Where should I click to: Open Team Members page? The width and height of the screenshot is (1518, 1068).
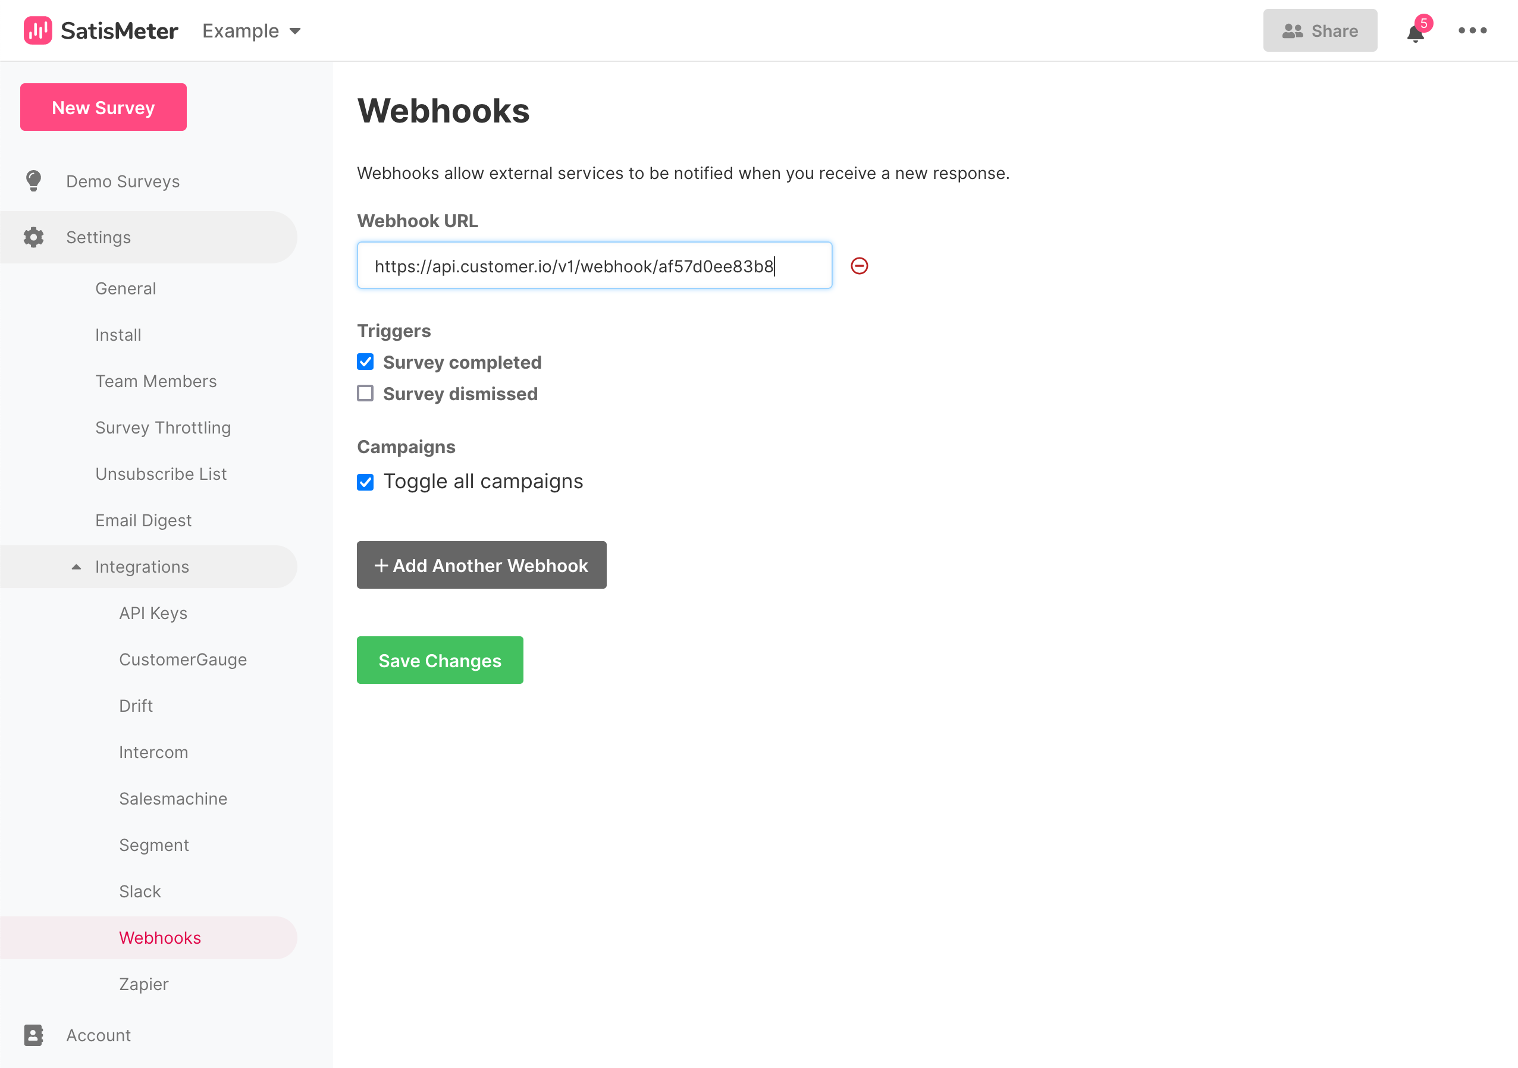(x=156, y=381)
